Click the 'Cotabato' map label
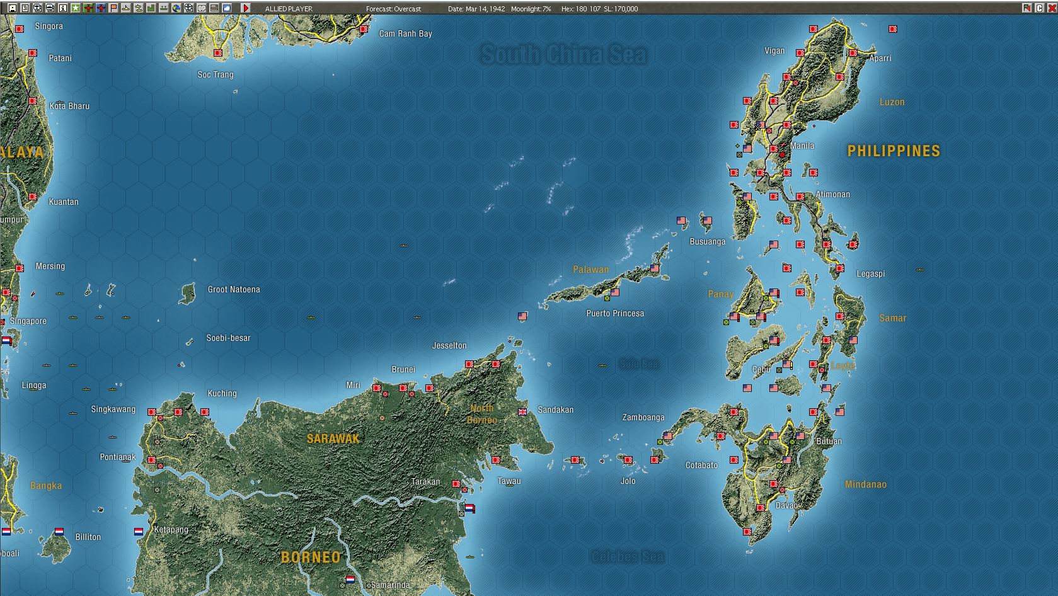 coord(701,465)
